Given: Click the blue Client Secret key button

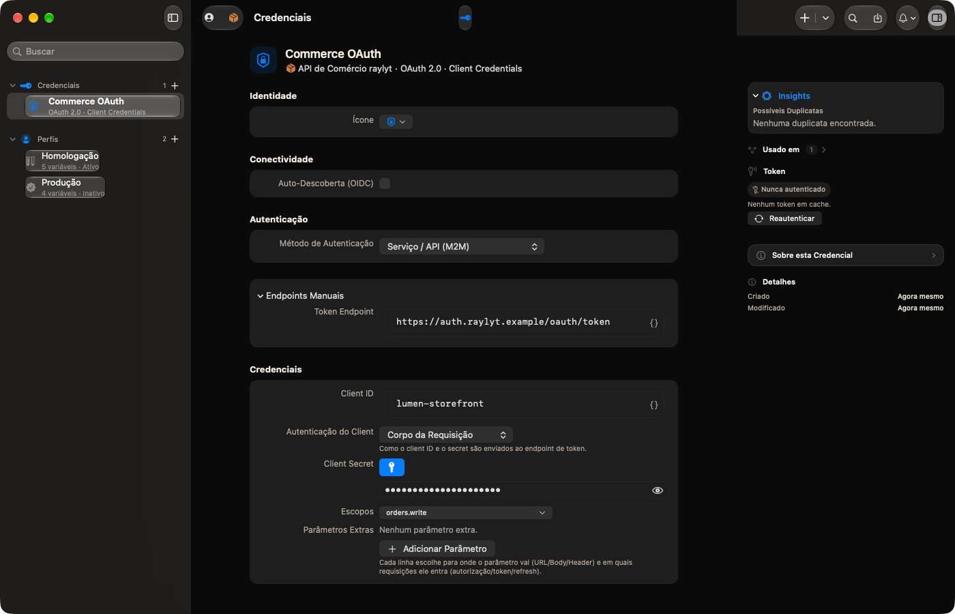Looking at the screenshot, I should 392,467.
